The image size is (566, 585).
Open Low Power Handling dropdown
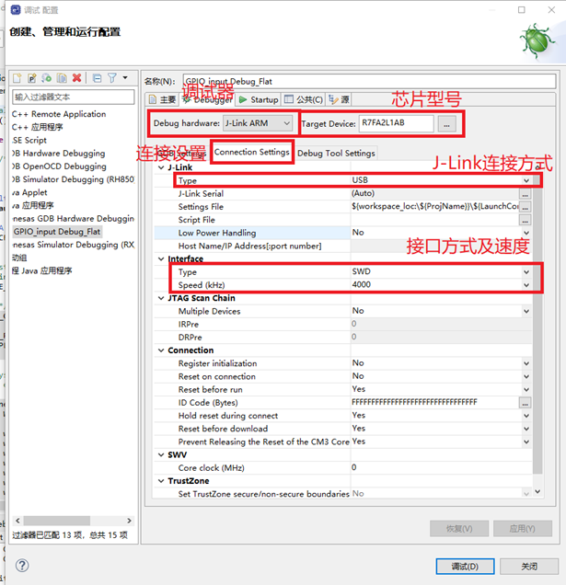(526, 233)
